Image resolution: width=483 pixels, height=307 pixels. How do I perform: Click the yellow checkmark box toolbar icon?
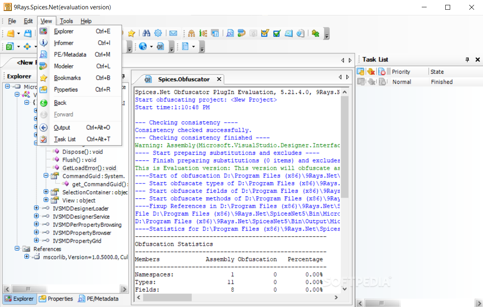click(265, 33)
